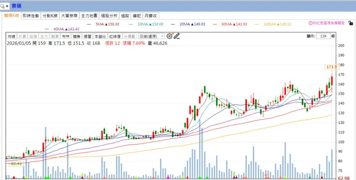The height and width of the screenshot is (180, 356).
Task: Click the 100MA 128.12 legend entry
Action: coord(273,24)
